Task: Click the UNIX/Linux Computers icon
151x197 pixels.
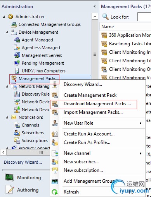Action: coord(17,71)
